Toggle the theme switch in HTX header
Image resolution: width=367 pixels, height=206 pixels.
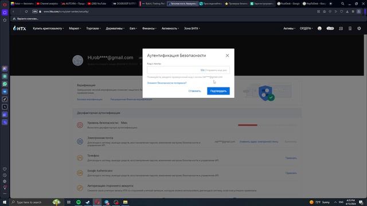[330, 29]
